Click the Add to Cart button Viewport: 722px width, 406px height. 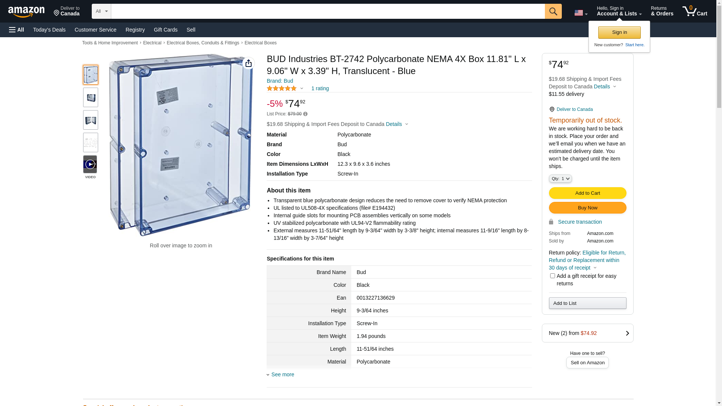587,193
